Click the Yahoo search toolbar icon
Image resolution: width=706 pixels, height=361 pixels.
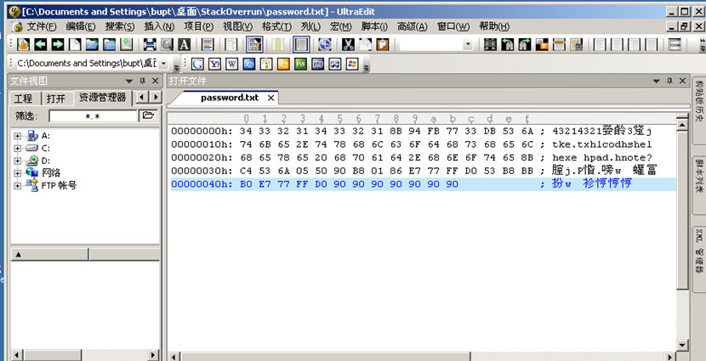214,64
